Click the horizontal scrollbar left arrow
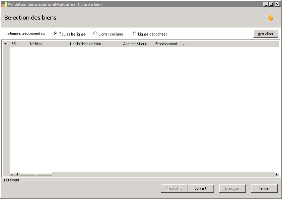The width and height of the screenshot is (282, 199). 17,174
